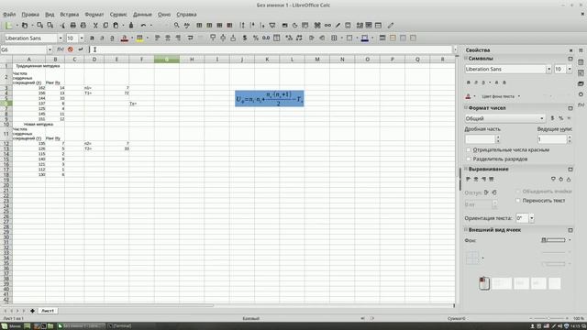Open the Данные menu
This screenshot has width=587, height=330.
tap(143, 15)
